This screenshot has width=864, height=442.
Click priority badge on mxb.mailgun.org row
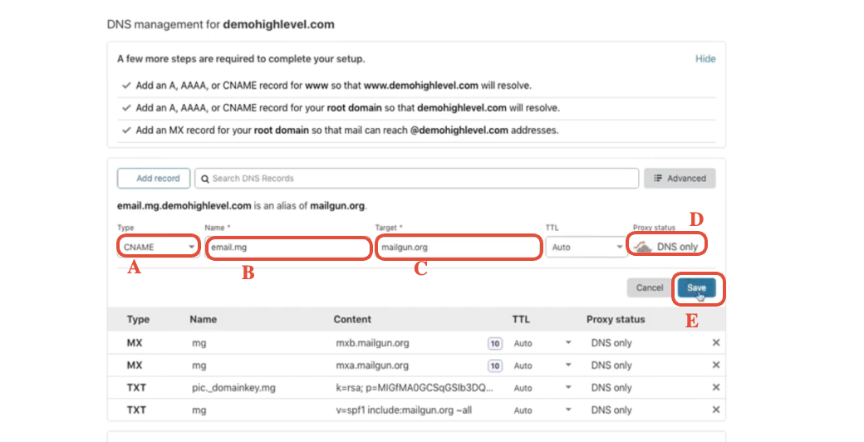494,343
